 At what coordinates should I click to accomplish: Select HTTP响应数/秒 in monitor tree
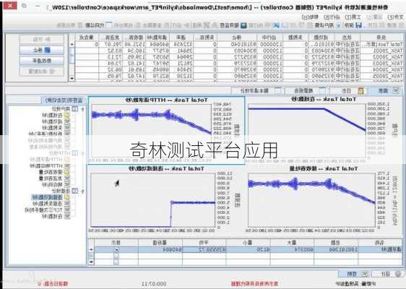click(x=46, y=165)
